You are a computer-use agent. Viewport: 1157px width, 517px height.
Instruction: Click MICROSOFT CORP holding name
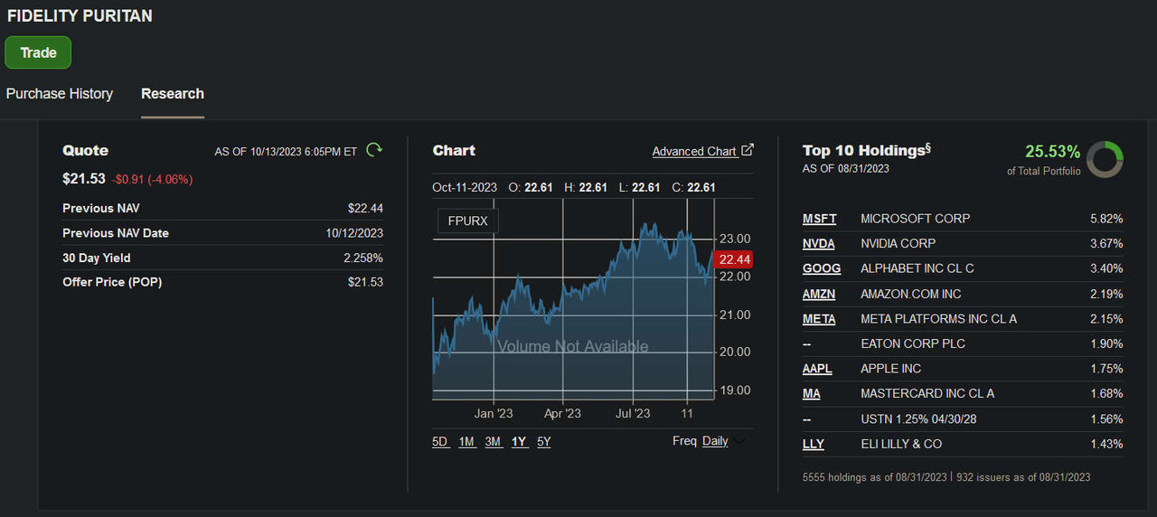tap(916, 219)
